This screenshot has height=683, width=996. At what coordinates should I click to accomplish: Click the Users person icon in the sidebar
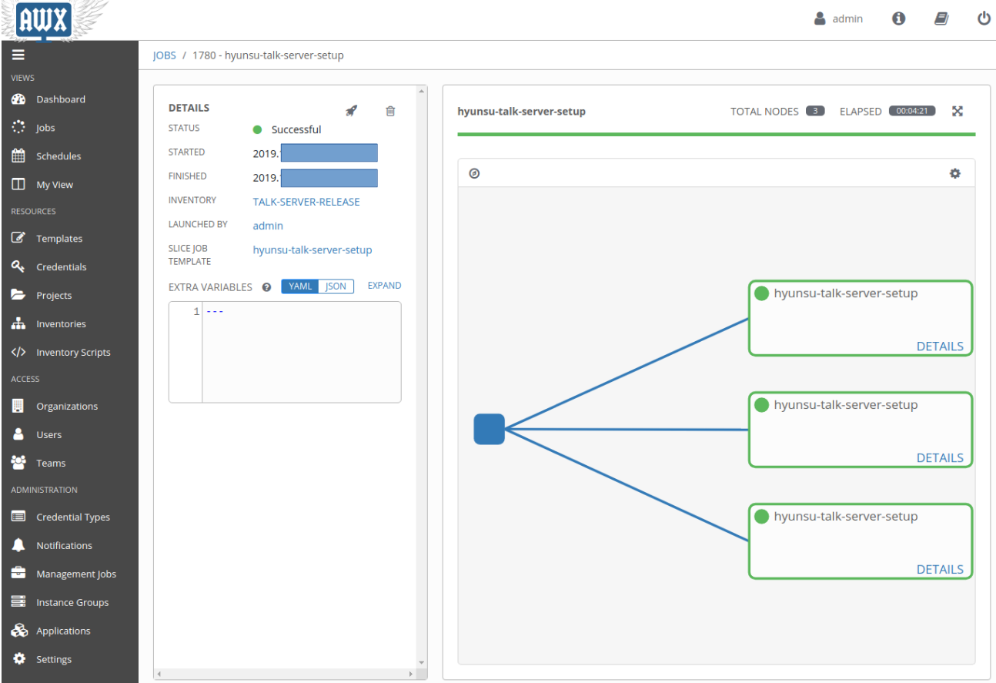tap(19, 434)
